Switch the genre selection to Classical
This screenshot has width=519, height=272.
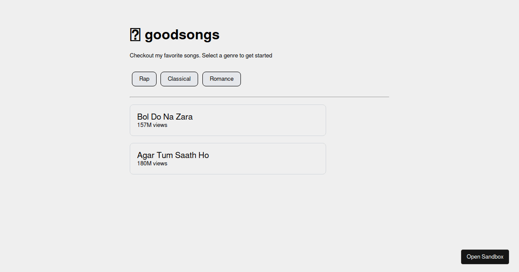click(x=179, y=79)
